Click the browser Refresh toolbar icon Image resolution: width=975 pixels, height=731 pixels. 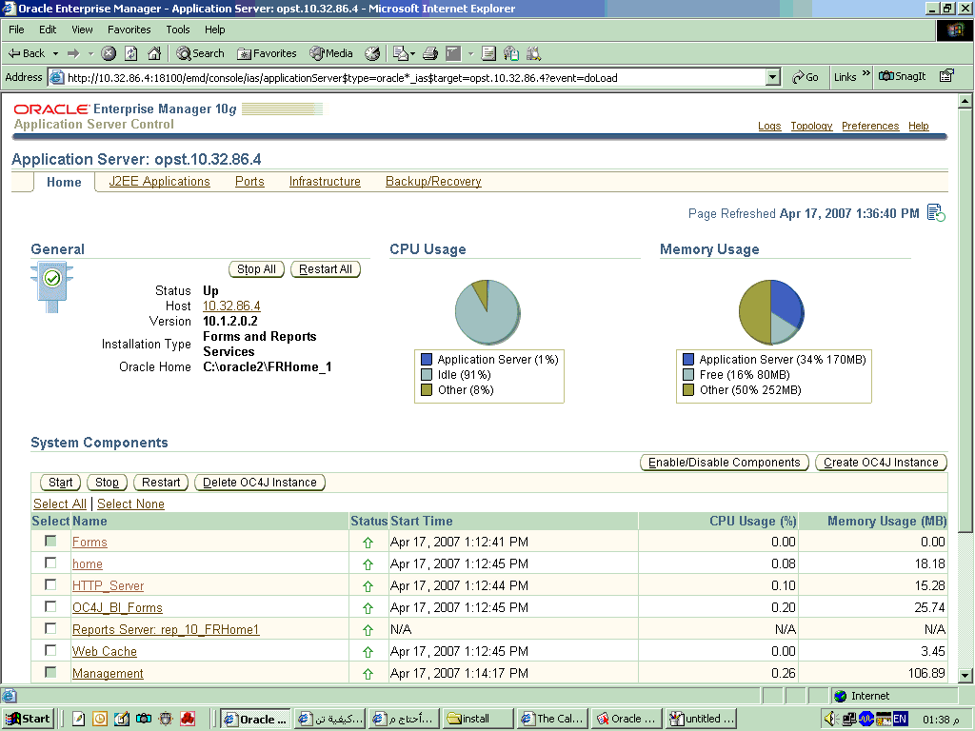(130, 53)
